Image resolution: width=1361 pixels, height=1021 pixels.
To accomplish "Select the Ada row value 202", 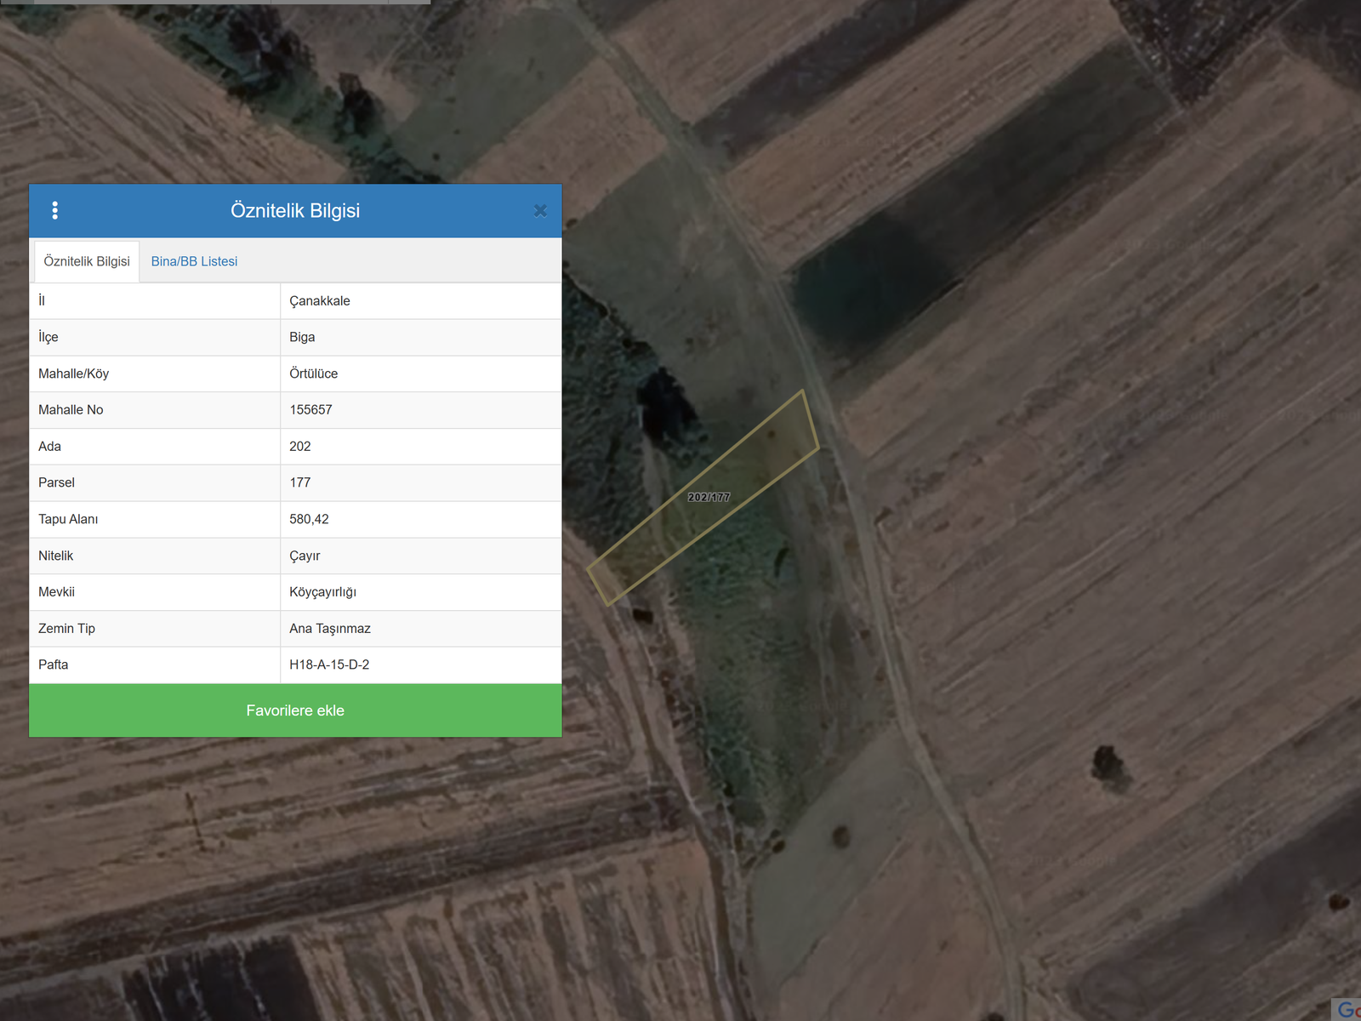I will click(x=300, y=447).
